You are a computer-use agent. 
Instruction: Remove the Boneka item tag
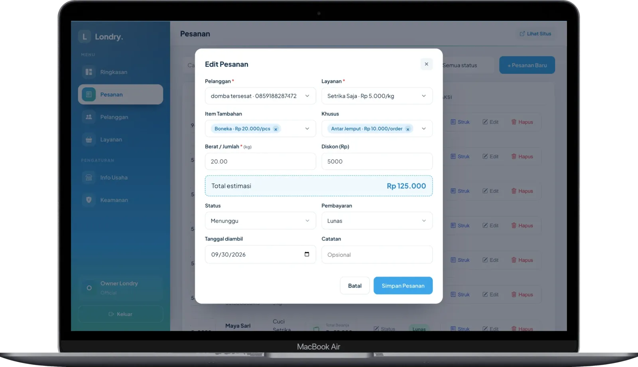point(276,129)
